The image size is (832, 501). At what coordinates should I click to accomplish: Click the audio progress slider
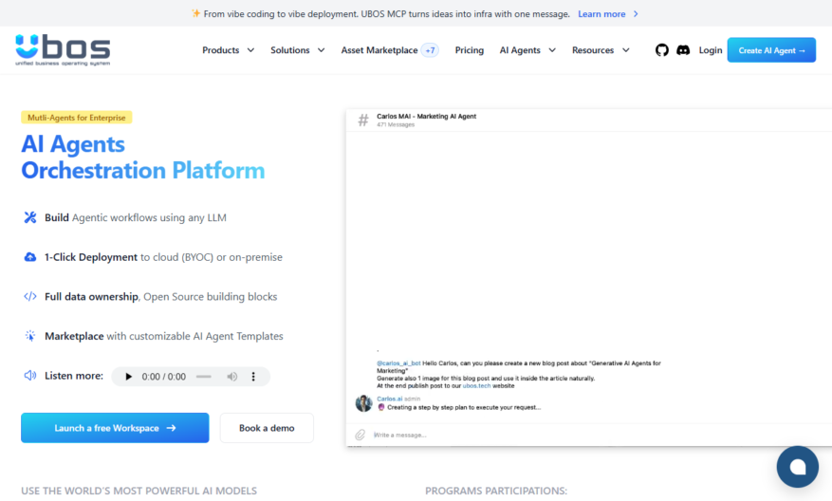click(x=204, y=377)
